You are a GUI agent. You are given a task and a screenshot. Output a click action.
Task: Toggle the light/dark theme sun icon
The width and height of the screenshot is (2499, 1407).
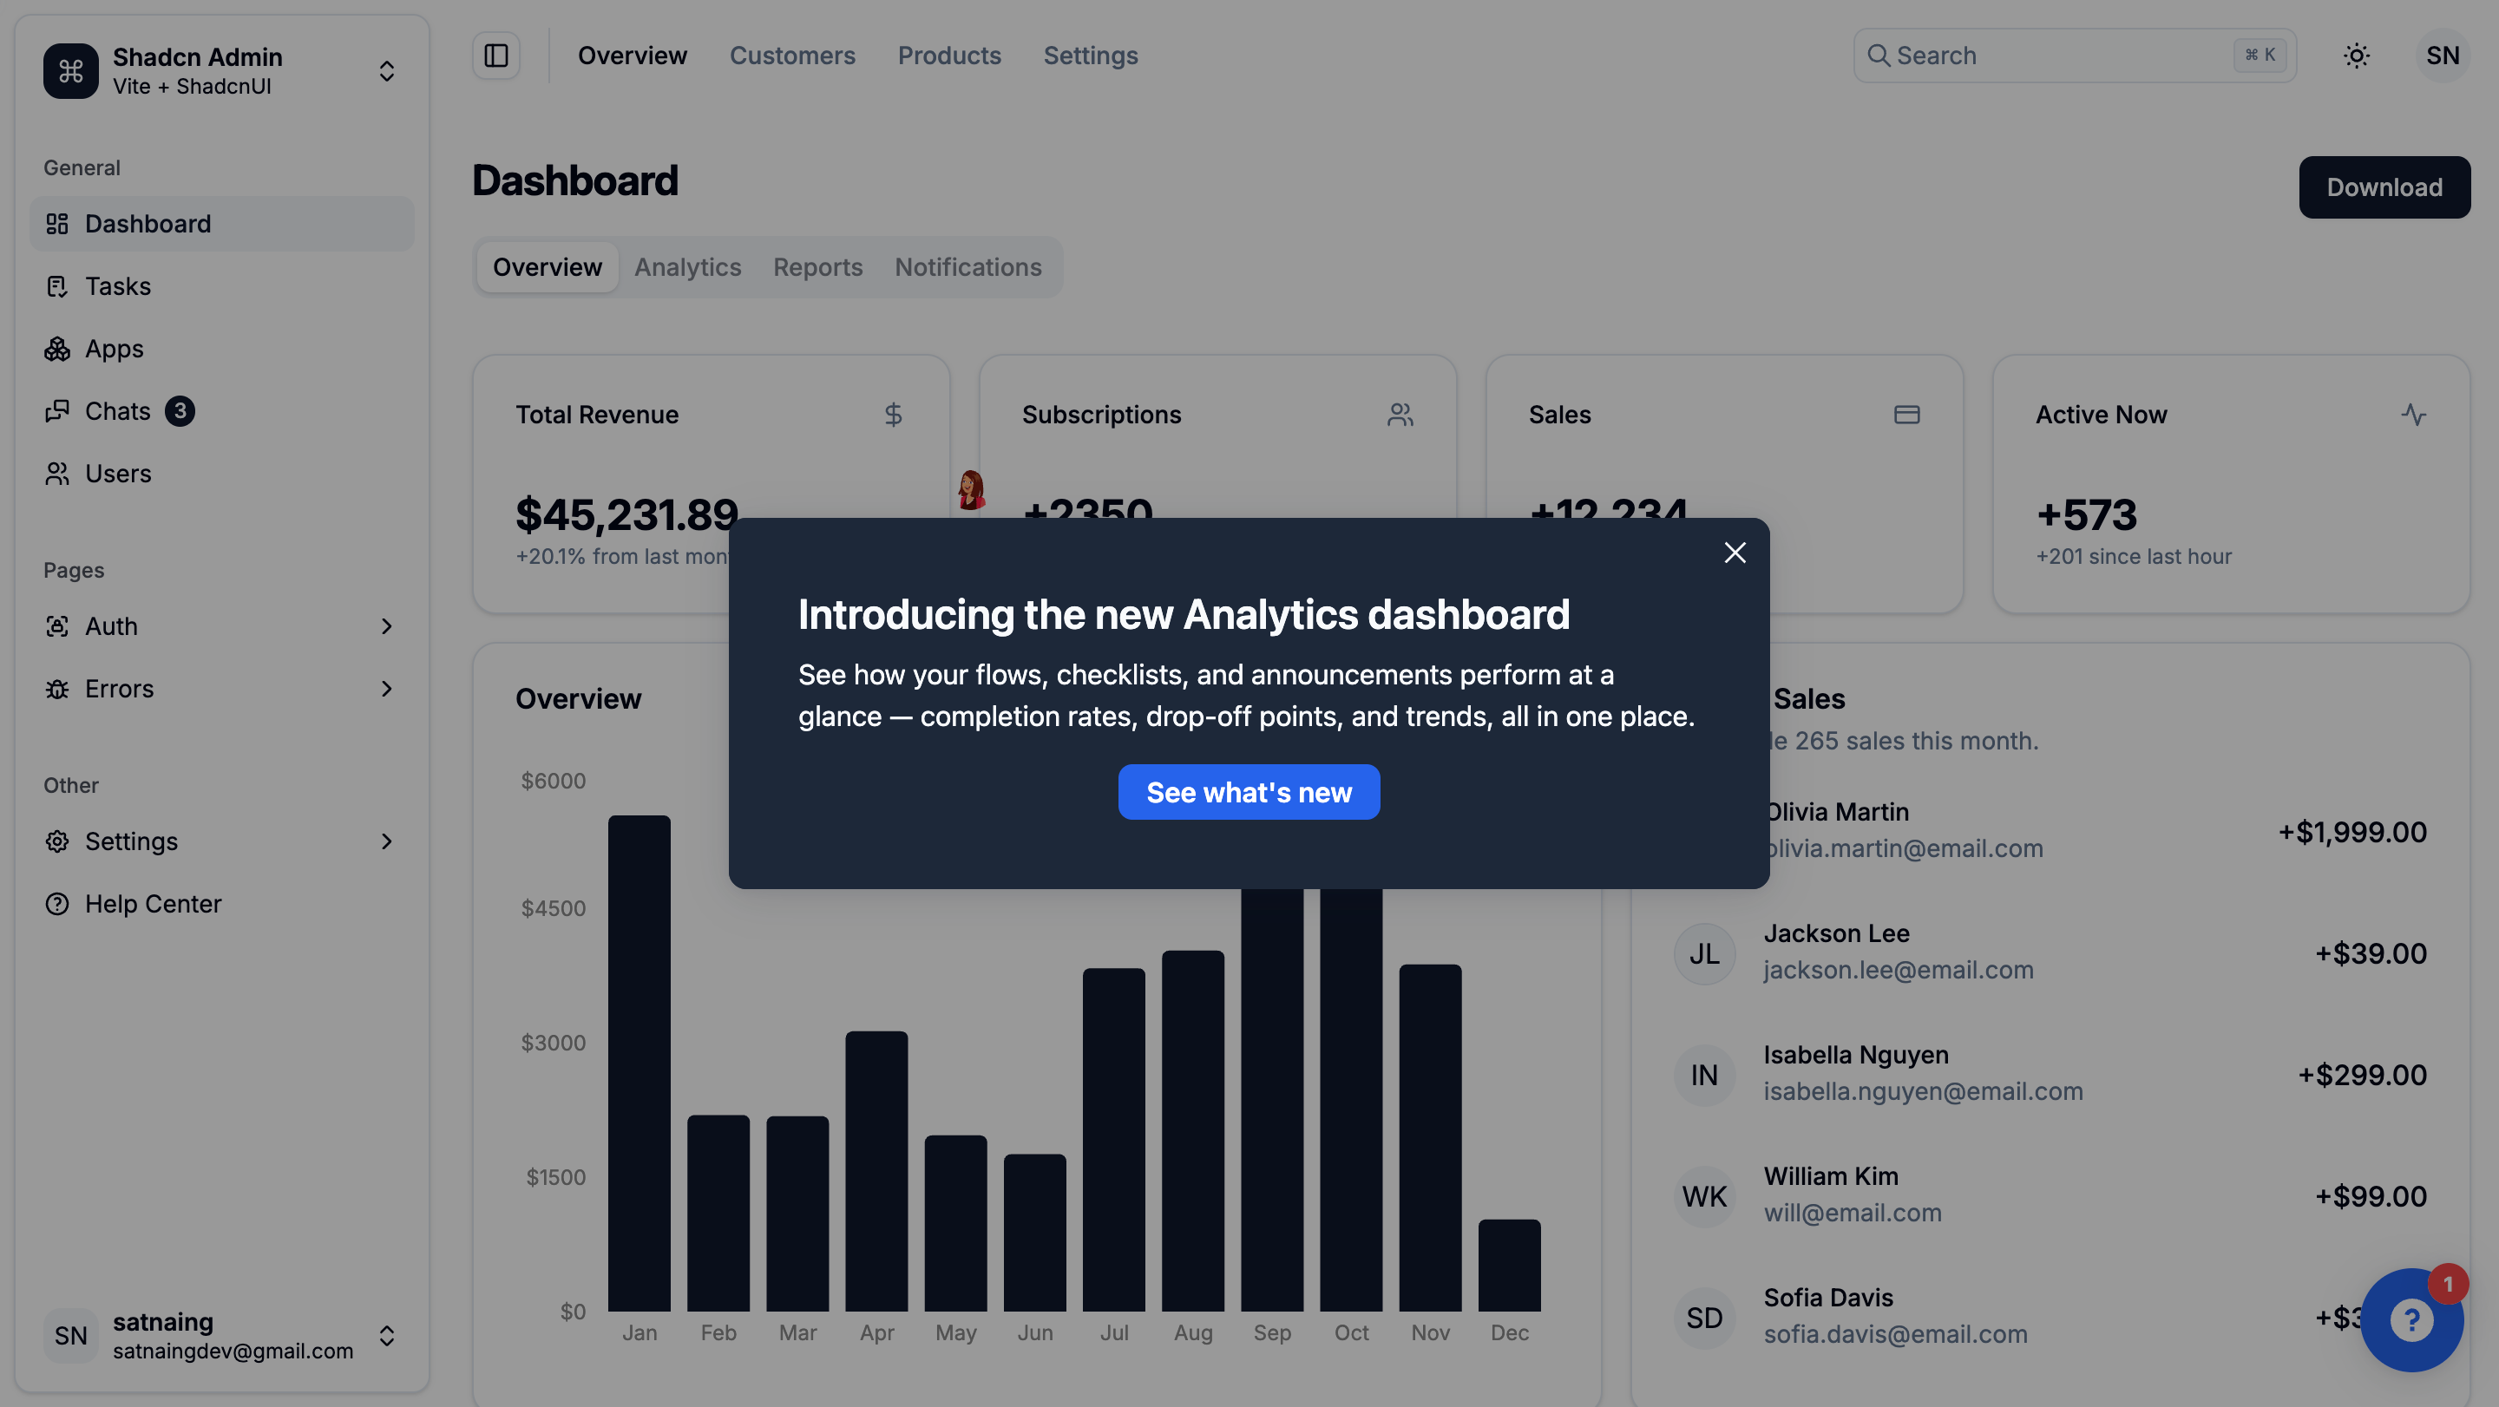2357,56
